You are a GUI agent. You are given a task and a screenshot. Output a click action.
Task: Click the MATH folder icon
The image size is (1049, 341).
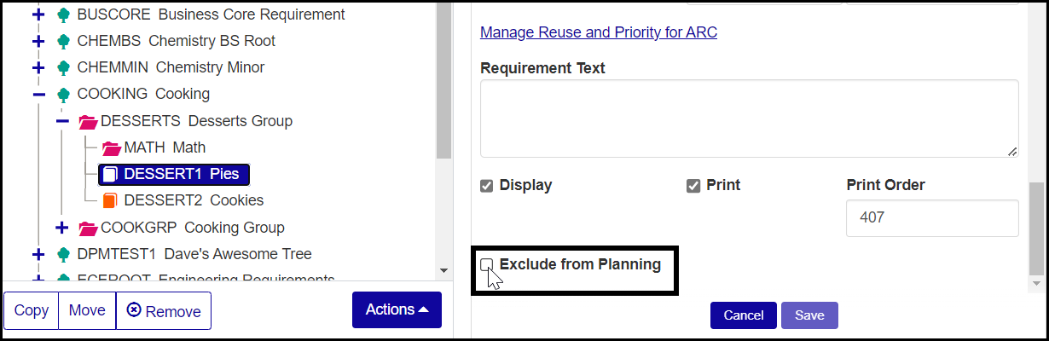coord(112,148)
